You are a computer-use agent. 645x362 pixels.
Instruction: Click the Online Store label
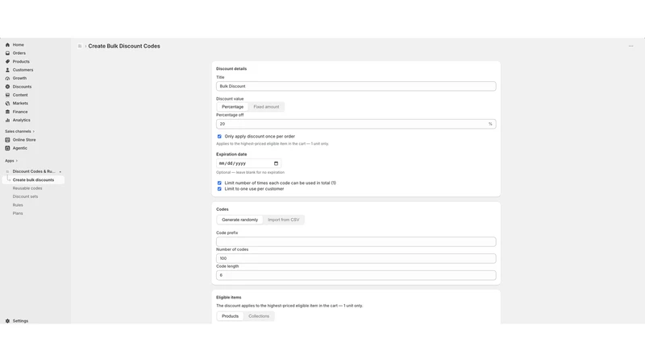pos(24,139)
